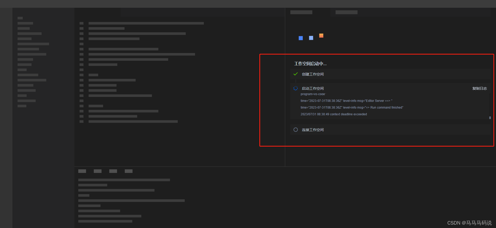This screenshot has height=228, width=496.
Task: Click the empty circle beside 连接工作空间
Action: coord(296,130)
